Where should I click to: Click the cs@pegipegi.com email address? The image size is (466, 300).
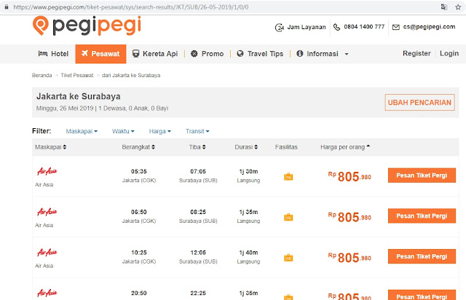point(429,27)
